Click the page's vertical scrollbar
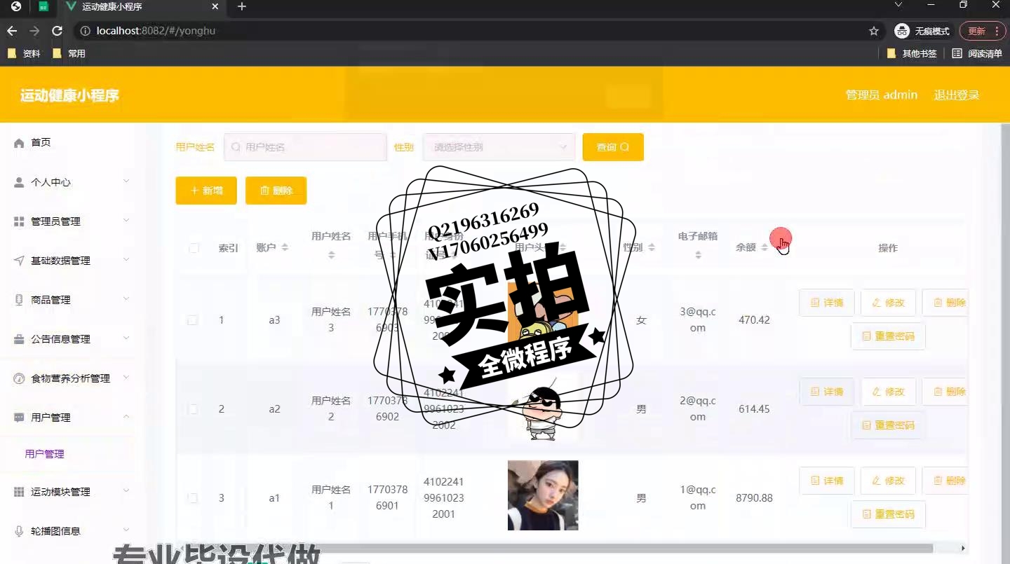Image resolution: width=1010 pixels, height=564 pixels. tap(1005, 343)
